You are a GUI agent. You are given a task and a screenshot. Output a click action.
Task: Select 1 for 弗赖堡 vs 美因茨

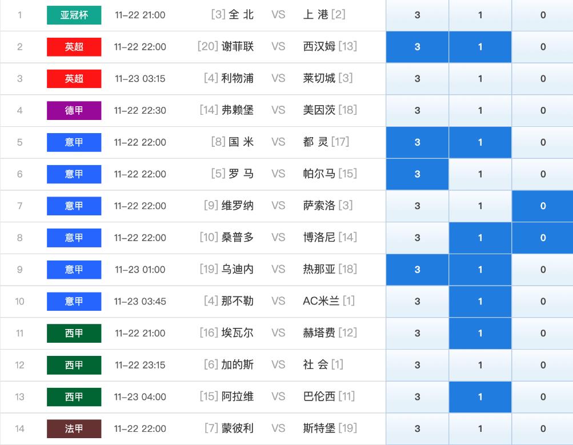click(480, 110)
